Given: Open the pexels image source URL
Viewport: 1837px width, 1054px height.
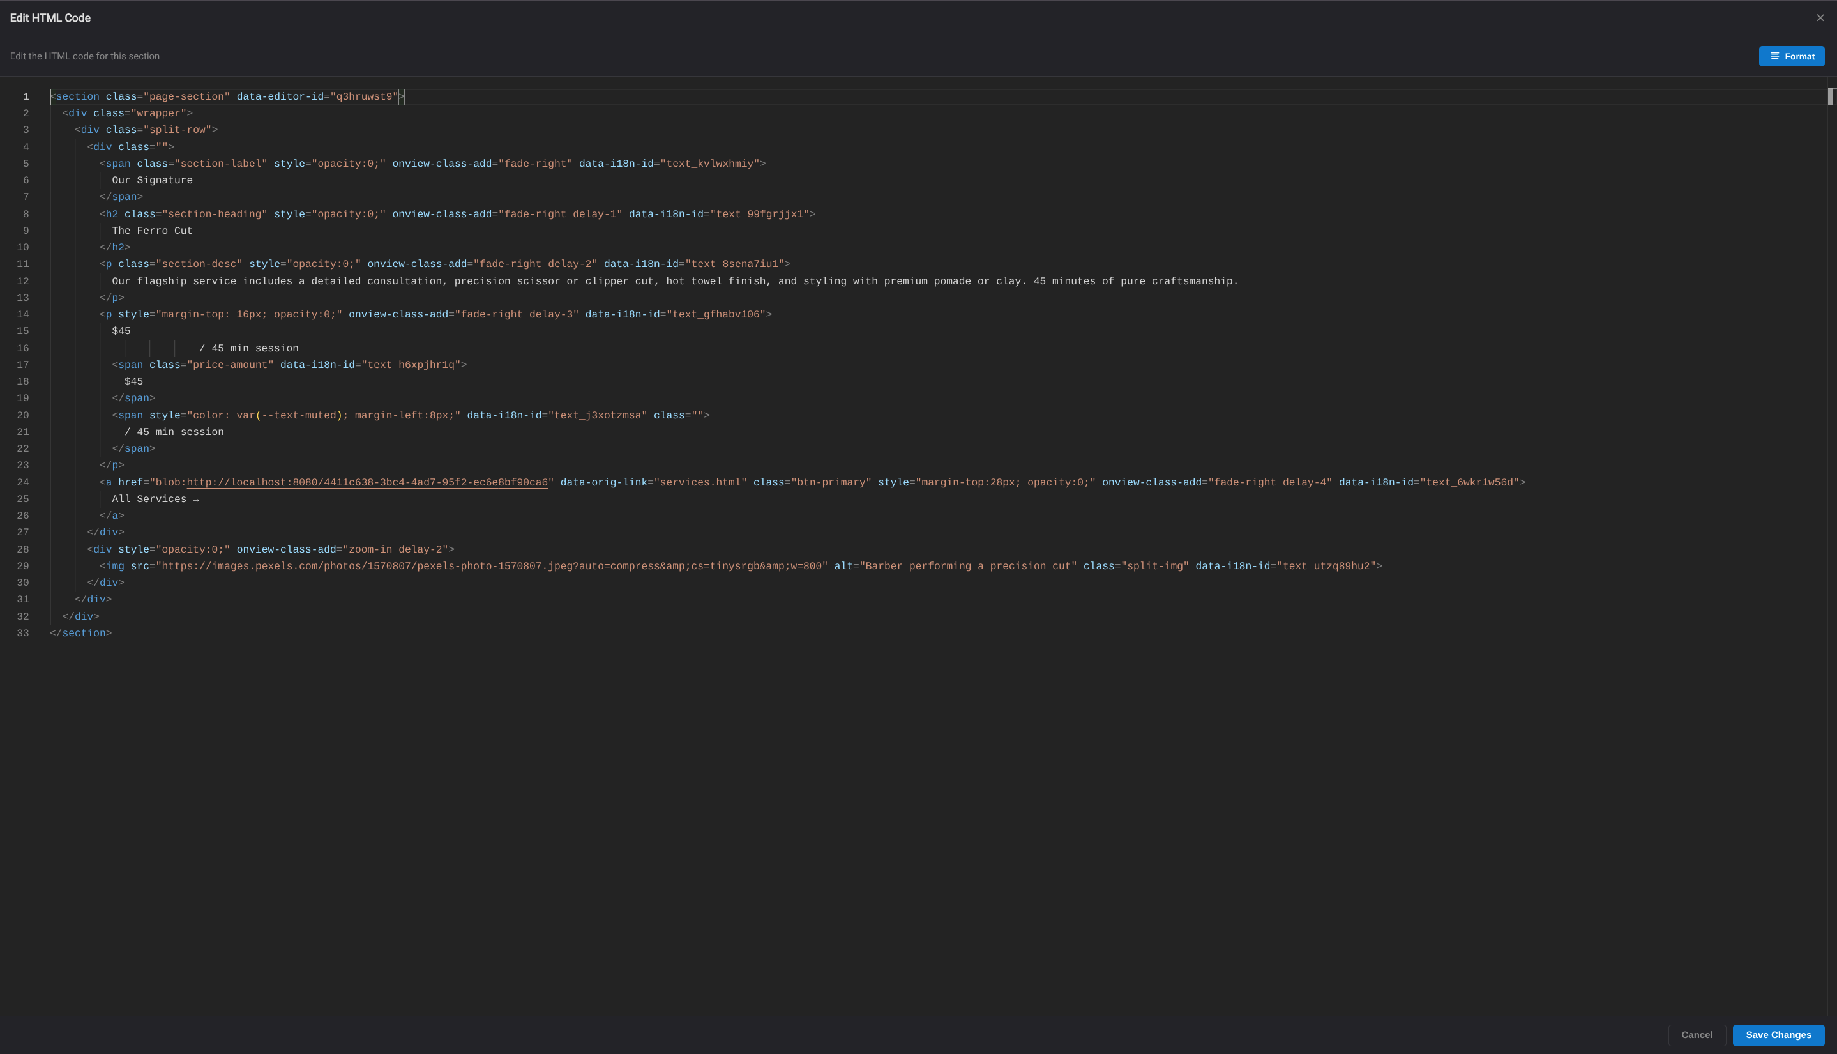Looking at the screenshot, I should coord(491,566).
